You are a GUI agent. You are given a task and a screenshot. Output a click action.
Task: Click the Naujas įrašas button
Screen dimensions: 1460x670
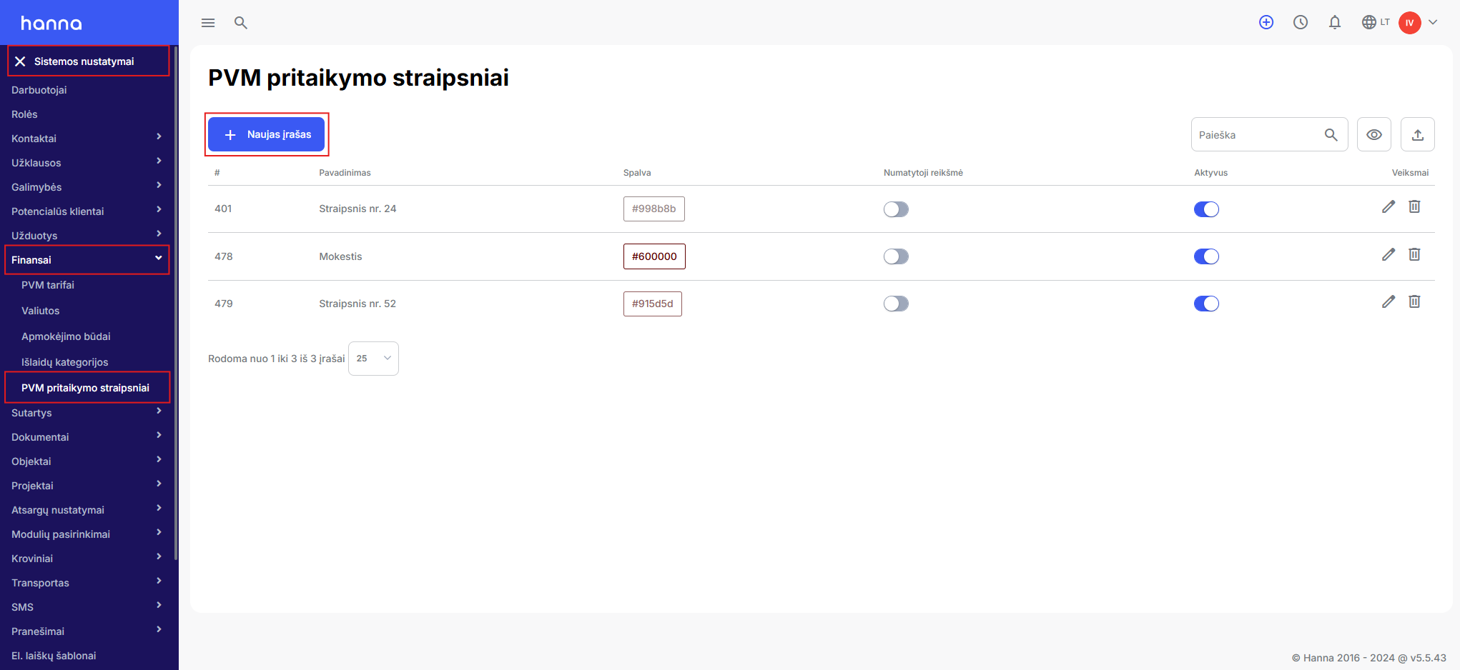pyautogui.click(x=267, y=134)
